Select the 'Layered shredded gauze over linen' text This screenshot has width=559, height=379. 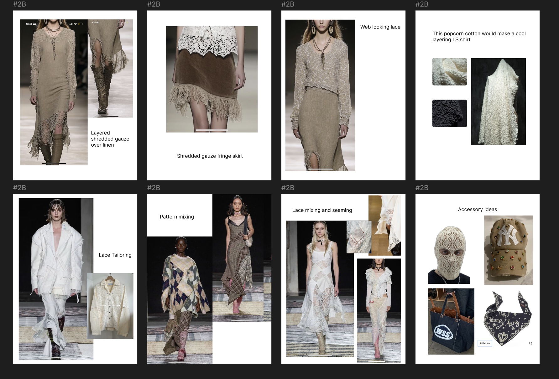click(110, 139)
